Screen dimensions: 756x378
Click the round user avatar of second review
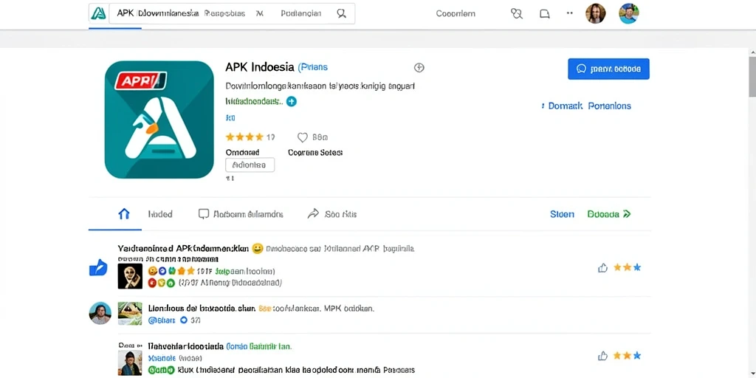tap(100, 313)
